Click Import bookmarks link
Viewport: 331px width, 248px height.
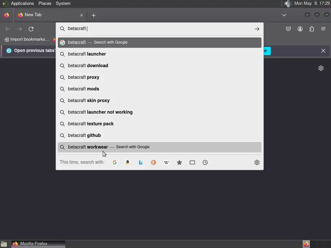click(x=27, y=39)
